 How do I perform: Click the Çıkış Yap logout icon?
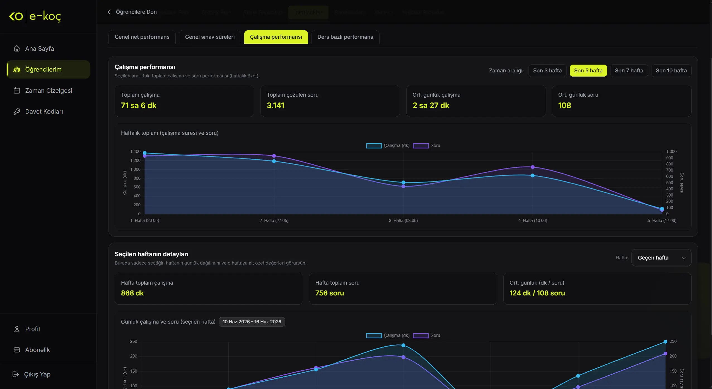16,374
